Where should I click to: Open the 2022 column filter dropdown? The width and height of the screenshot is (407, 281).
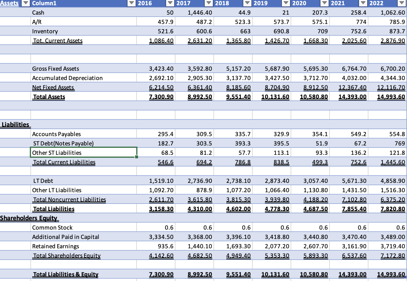coord(402,3)
